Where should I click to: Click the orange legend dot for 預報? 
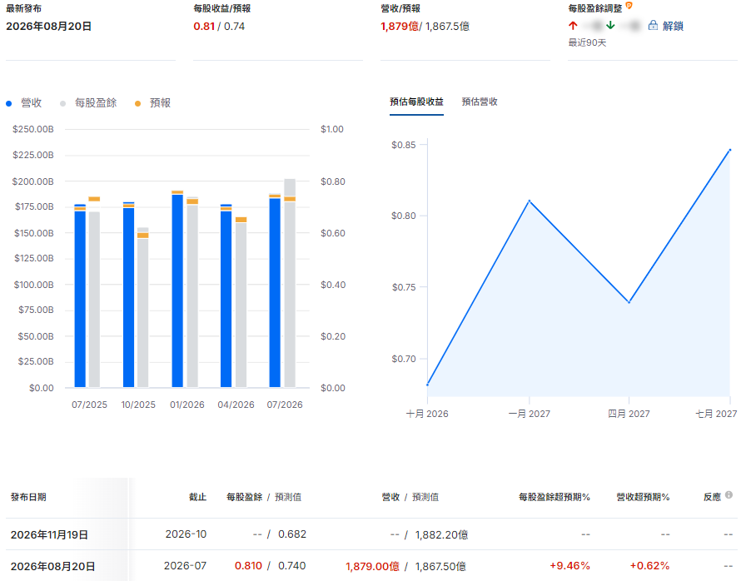137,104
